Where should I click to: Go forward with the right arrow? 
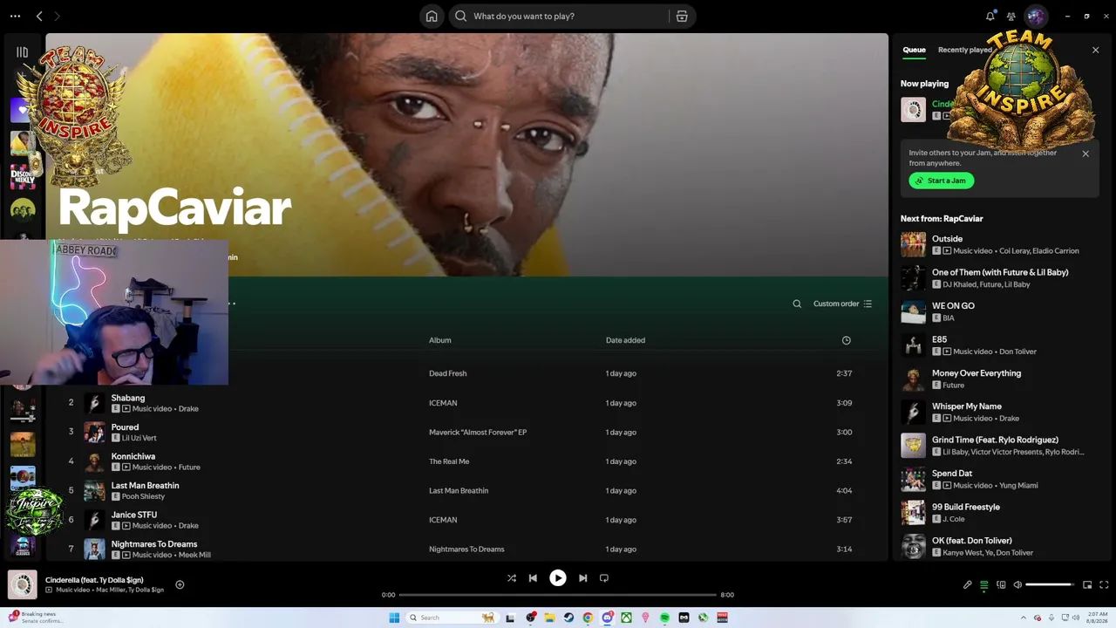[x=57, y=16]
